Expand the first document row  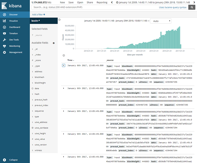(x=64, y=65)
